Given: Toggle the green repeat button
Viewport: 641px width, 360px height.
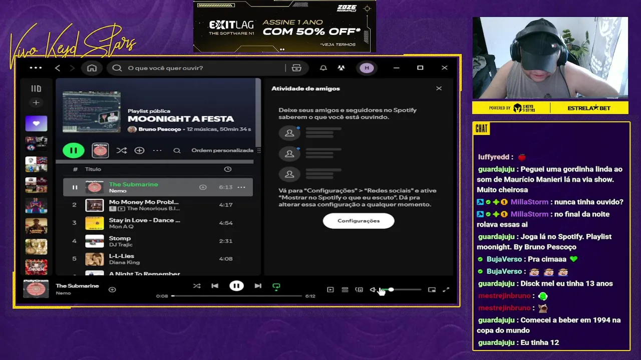Looking at the screenshot, I should [276, 286].
